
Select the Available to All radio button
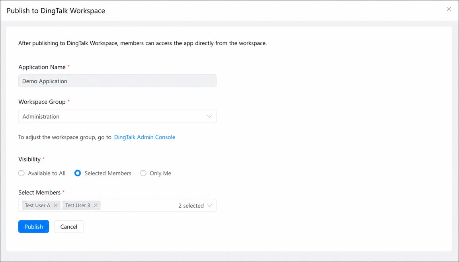pos(21,173)
